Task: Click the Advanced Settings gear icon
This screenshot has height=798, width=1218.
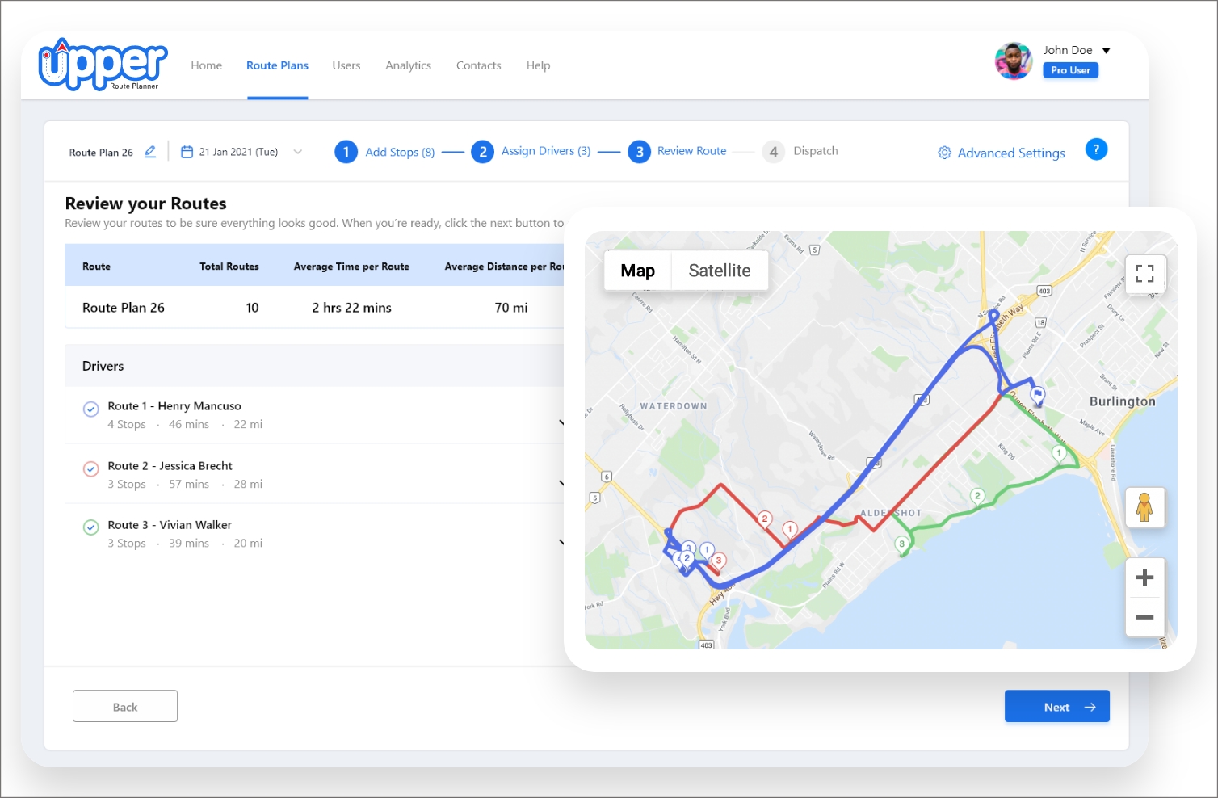Action: [x=944, y=153]
